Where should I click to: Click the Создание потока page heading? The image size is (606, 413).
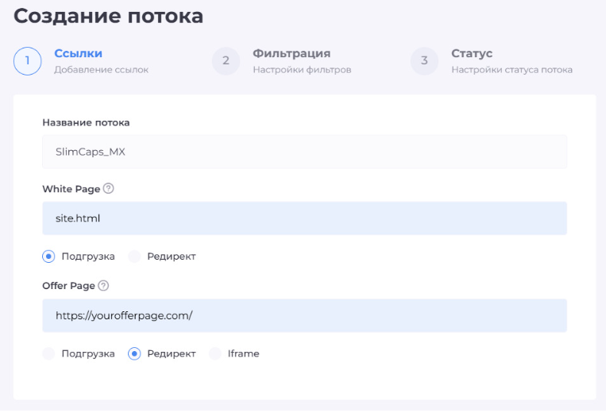[109, 15]
